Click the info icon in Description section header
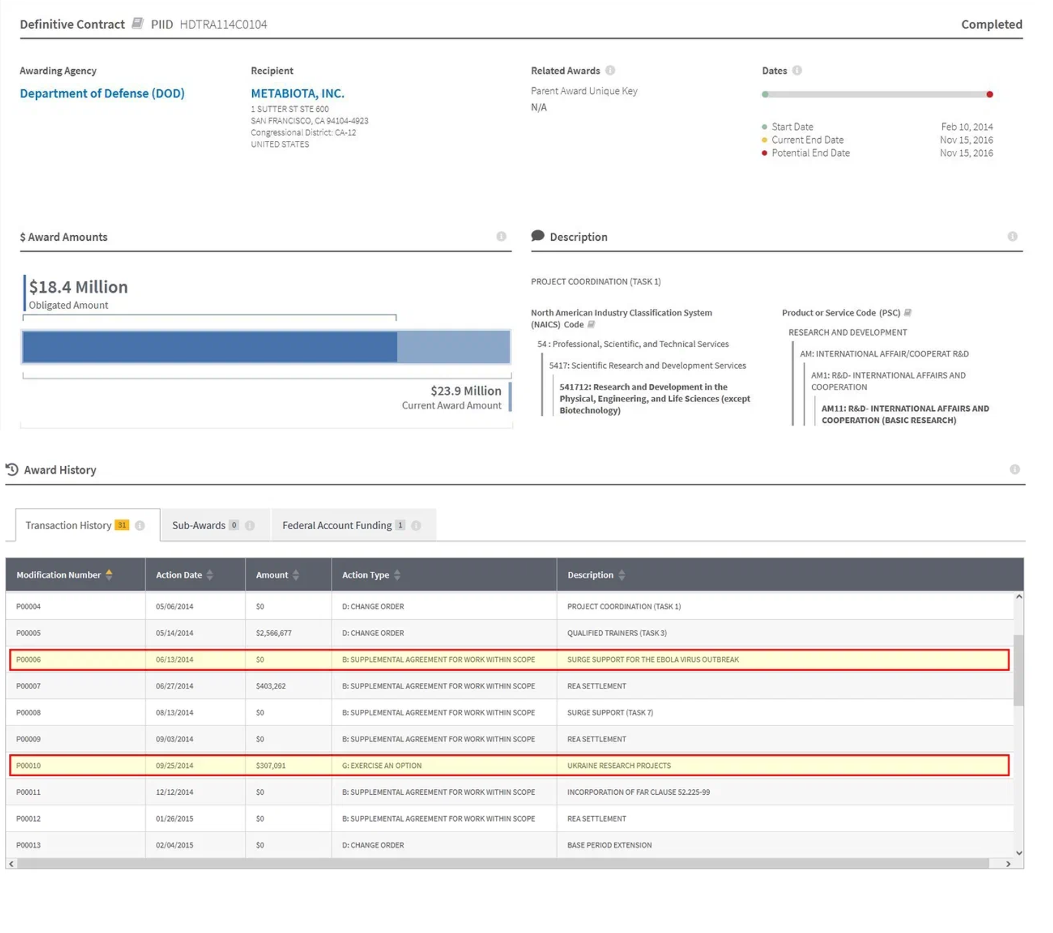 click(x=1012, y=236)
